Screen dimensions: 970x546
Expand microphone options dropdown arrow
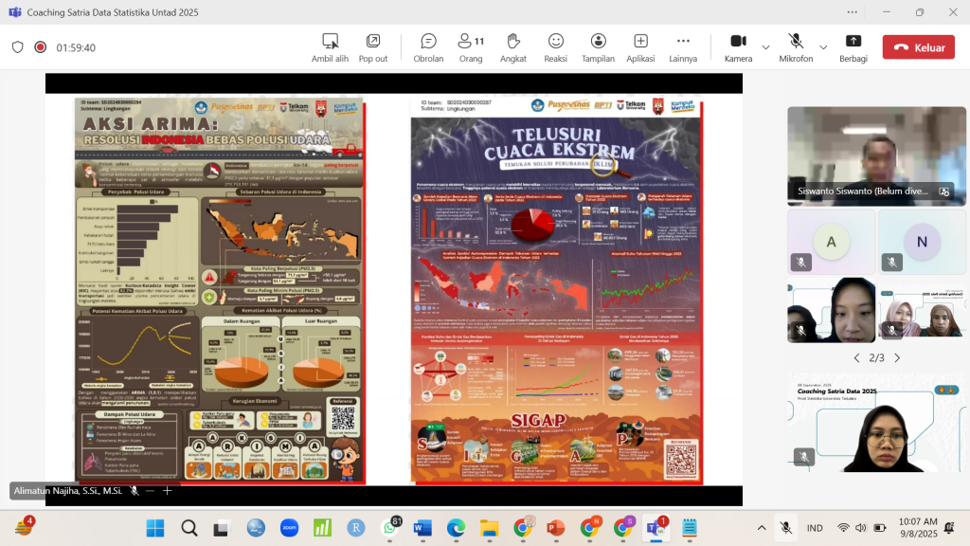click(823, 46)
